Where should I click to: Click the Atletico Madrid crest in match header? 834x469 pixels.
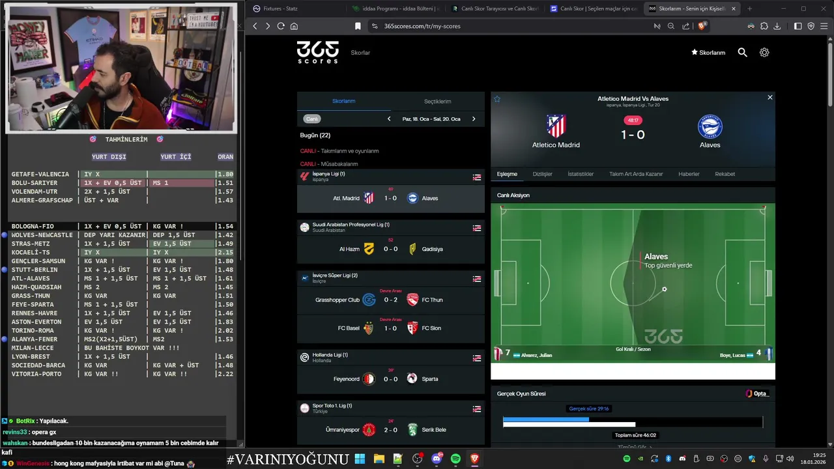coord(556,126)
